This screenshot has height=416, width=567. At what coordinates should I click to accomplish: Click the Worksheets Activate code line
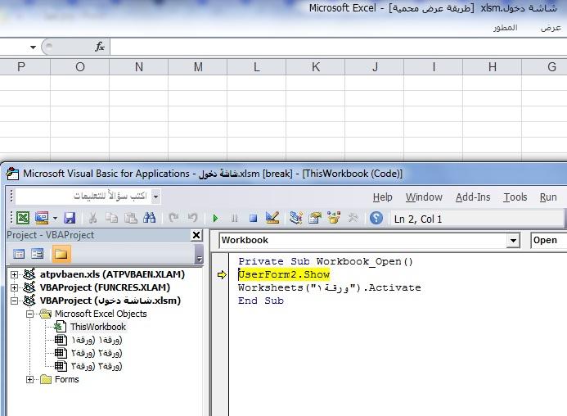point(330,287)
